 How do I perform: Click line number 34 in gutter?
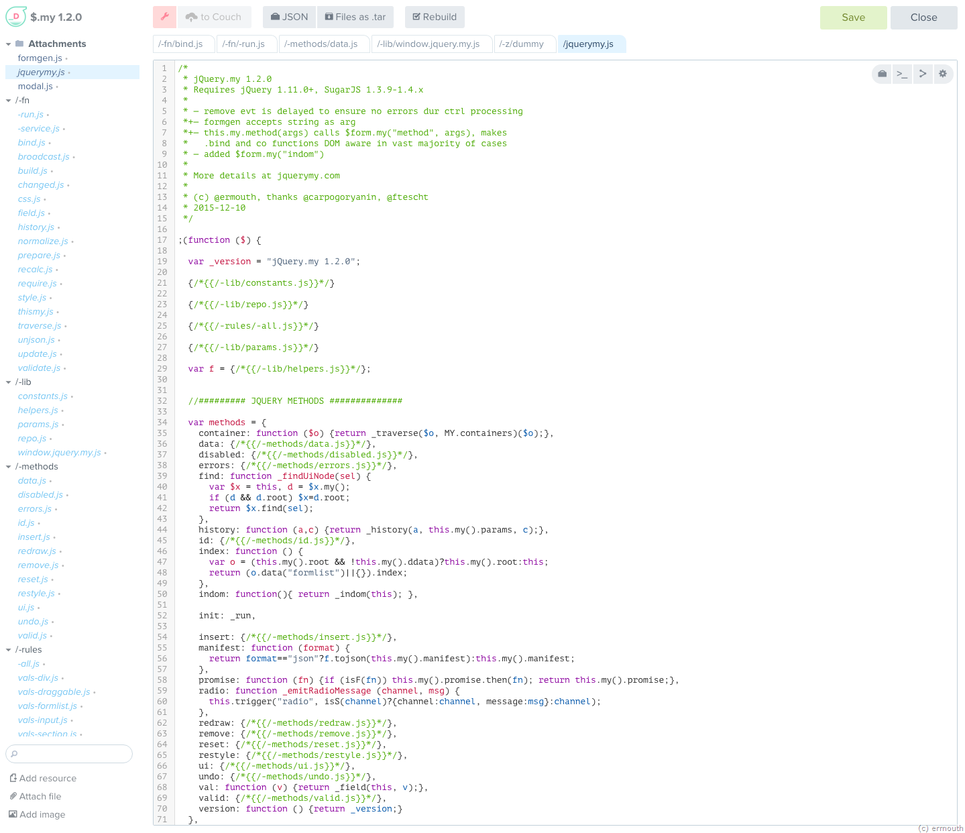coord(162,423)
